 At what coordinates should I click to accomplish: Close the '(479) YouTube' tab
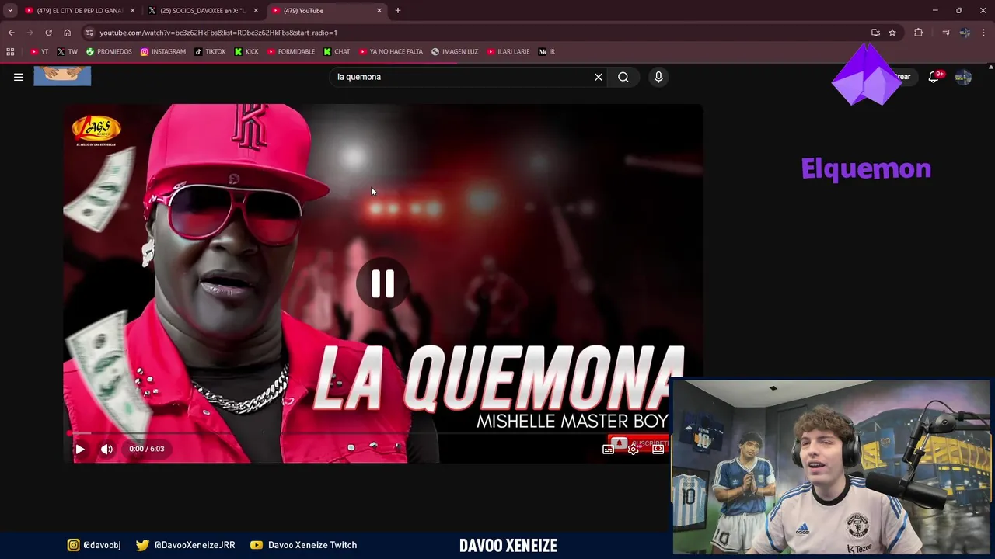click(x=379, y=11)
